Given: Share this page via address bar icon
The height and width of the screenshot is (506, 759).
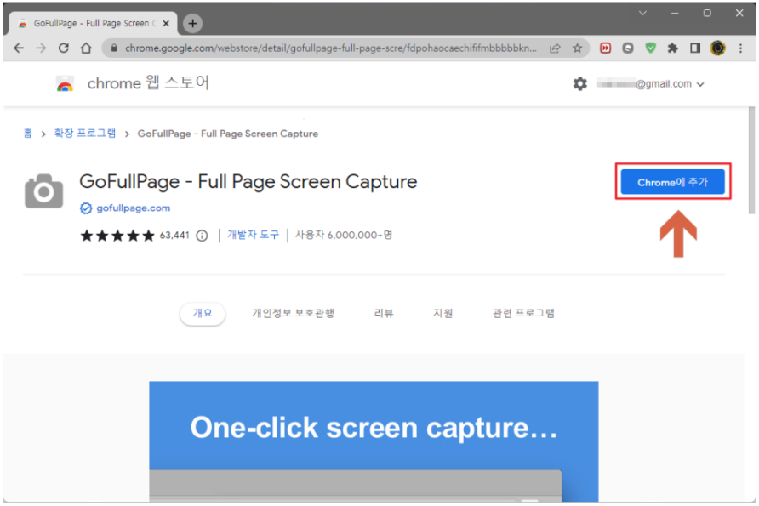Looking at the screenshot, I should click(x=555, y=48).
